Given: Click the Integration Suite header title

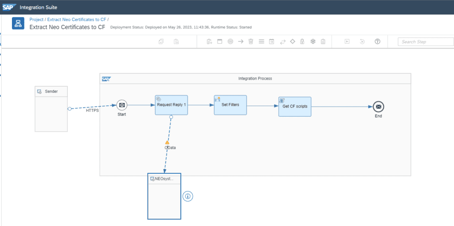Looking at the screenshot, I should 39,7.
